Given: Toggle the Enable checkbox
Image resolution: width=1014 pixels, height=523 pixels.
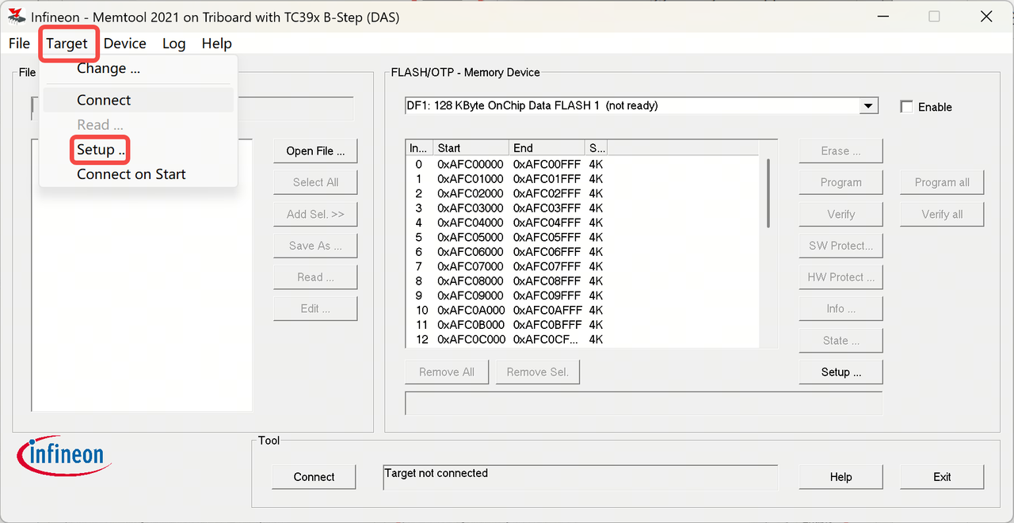Looking at the screenshot, I should pyautogui.click(x=907, y=107).
